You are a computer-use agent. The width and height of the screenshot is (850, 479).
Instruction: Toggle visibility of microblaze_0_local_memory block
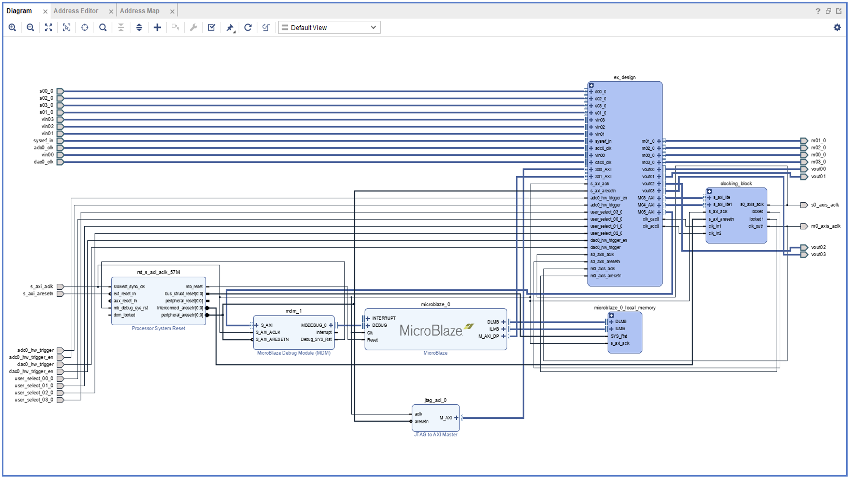[x=611, y=316]
